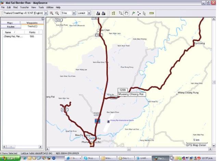Open the Tools menu
219x161 pixels.
click(41, 7)
